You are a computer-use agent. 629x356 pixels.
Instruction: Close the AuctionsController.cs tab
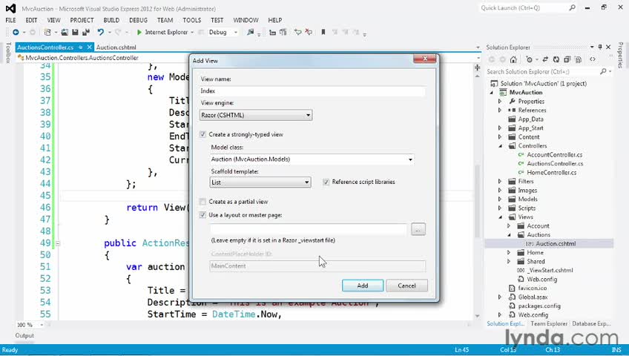pyautogui.click(x=89, y=47)
